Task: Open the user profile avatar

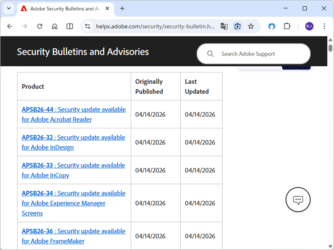Action: tap(309, 26)
